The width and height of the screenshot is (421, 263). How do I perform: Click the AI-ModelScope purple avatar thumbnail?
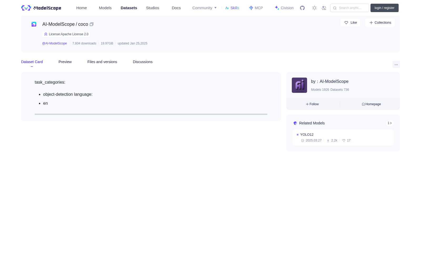pyautogui.click(x=299, y=85)
